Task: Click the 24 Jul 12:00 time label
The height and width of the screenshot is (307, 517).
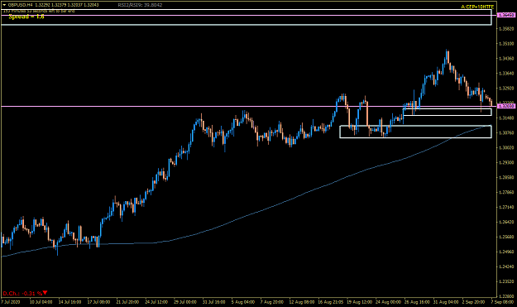Action: point(156,302)
